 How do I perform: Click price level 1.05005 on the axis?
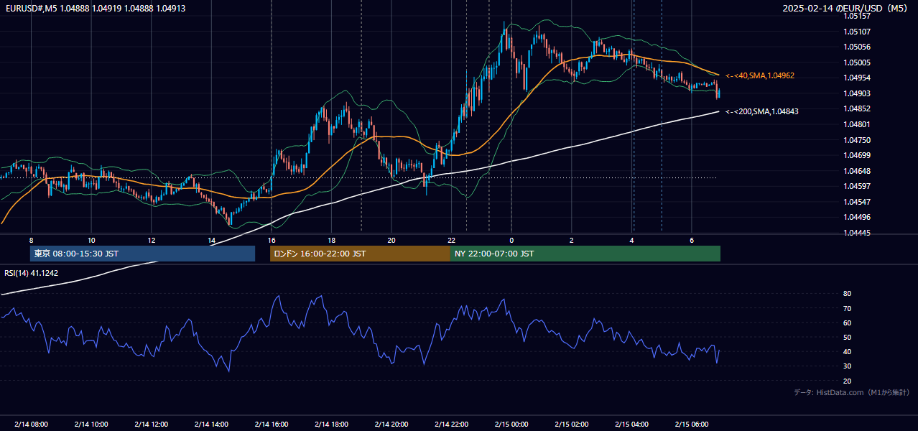(856, 62)
